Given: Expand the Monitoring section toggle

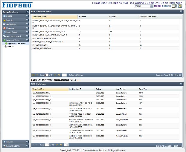Looking at the screenshot, I should [x=28, y=28].
